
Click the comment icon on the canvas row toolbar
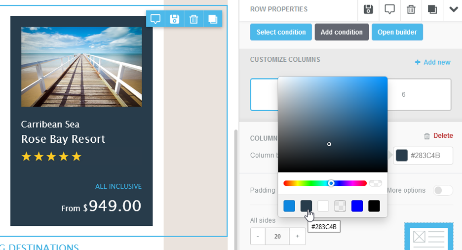155,19
